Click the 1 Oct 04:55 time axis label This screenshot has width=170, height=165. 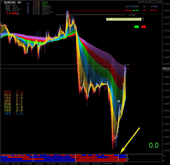point(119,163)
